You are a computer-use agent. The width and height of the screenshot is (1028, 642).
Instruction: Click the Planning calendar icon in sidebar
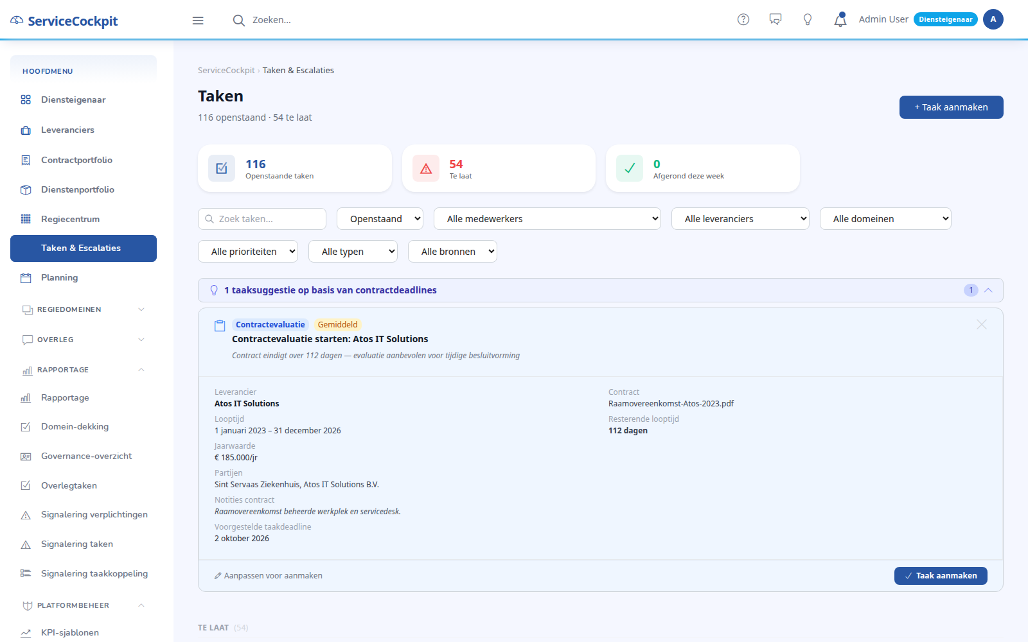(26, 278)
